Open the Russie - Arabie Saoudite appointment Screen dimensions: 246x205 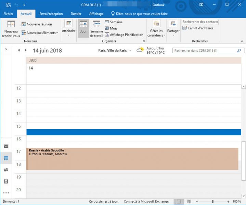[132, 159]
